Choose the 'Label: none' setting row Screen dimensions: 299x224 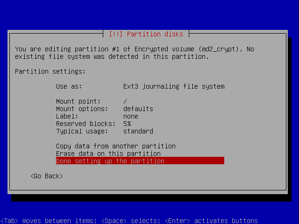pyautogui.click(x=140, y=116)
